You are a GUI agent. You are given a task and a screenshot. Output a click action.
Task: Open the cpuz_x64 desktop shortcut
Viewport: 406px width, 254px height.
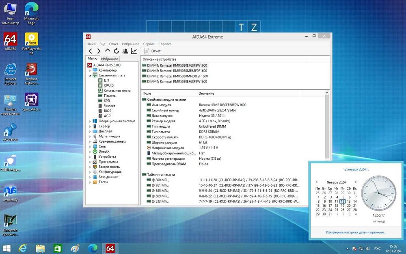click(x=31, y=102)
